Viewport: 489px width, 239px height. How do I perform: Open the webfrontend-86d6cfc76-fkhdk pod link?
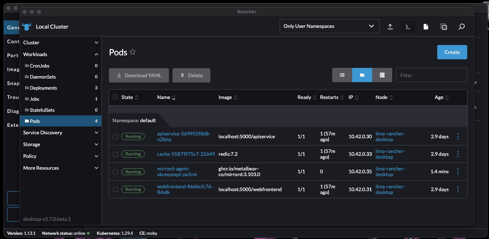point(185,189)
